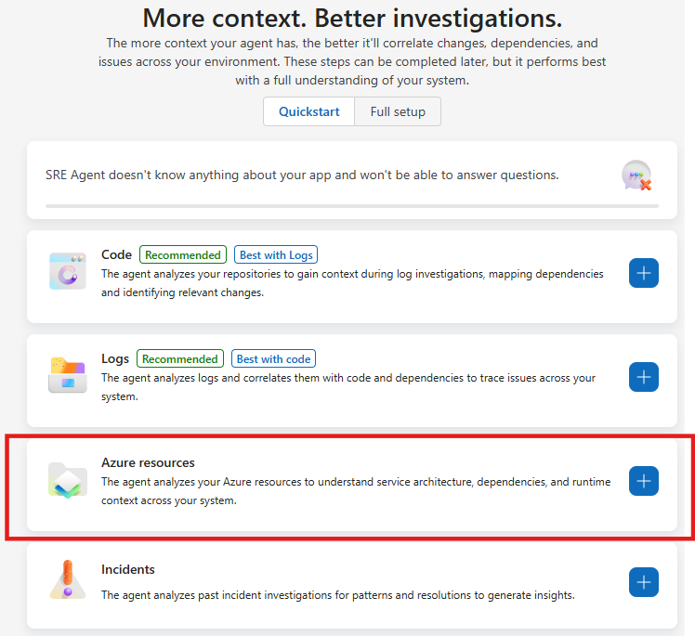The height and width of the screenshot is (636, 695).
Task: Add Logs using its plus button
Action: (644, 377)
